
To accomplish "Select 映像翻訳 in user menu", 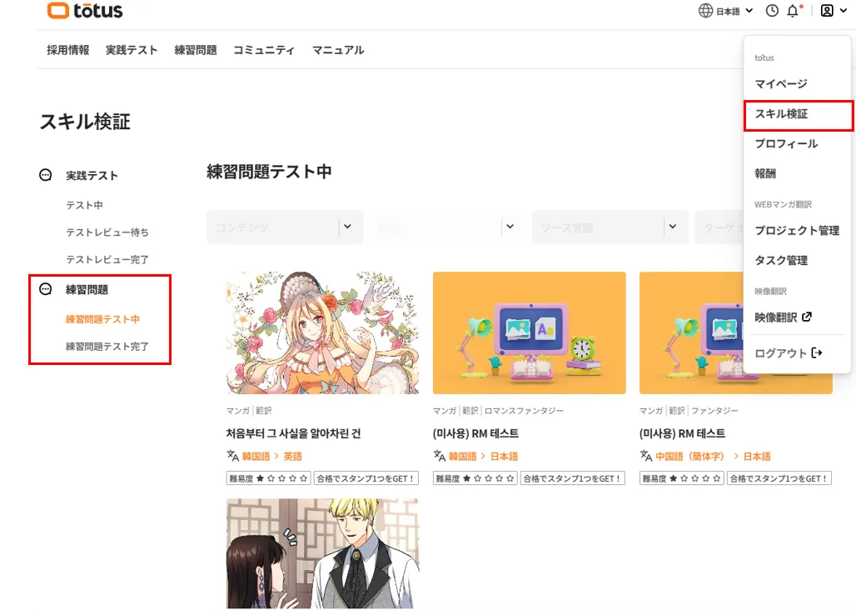I will click(776, 317).
